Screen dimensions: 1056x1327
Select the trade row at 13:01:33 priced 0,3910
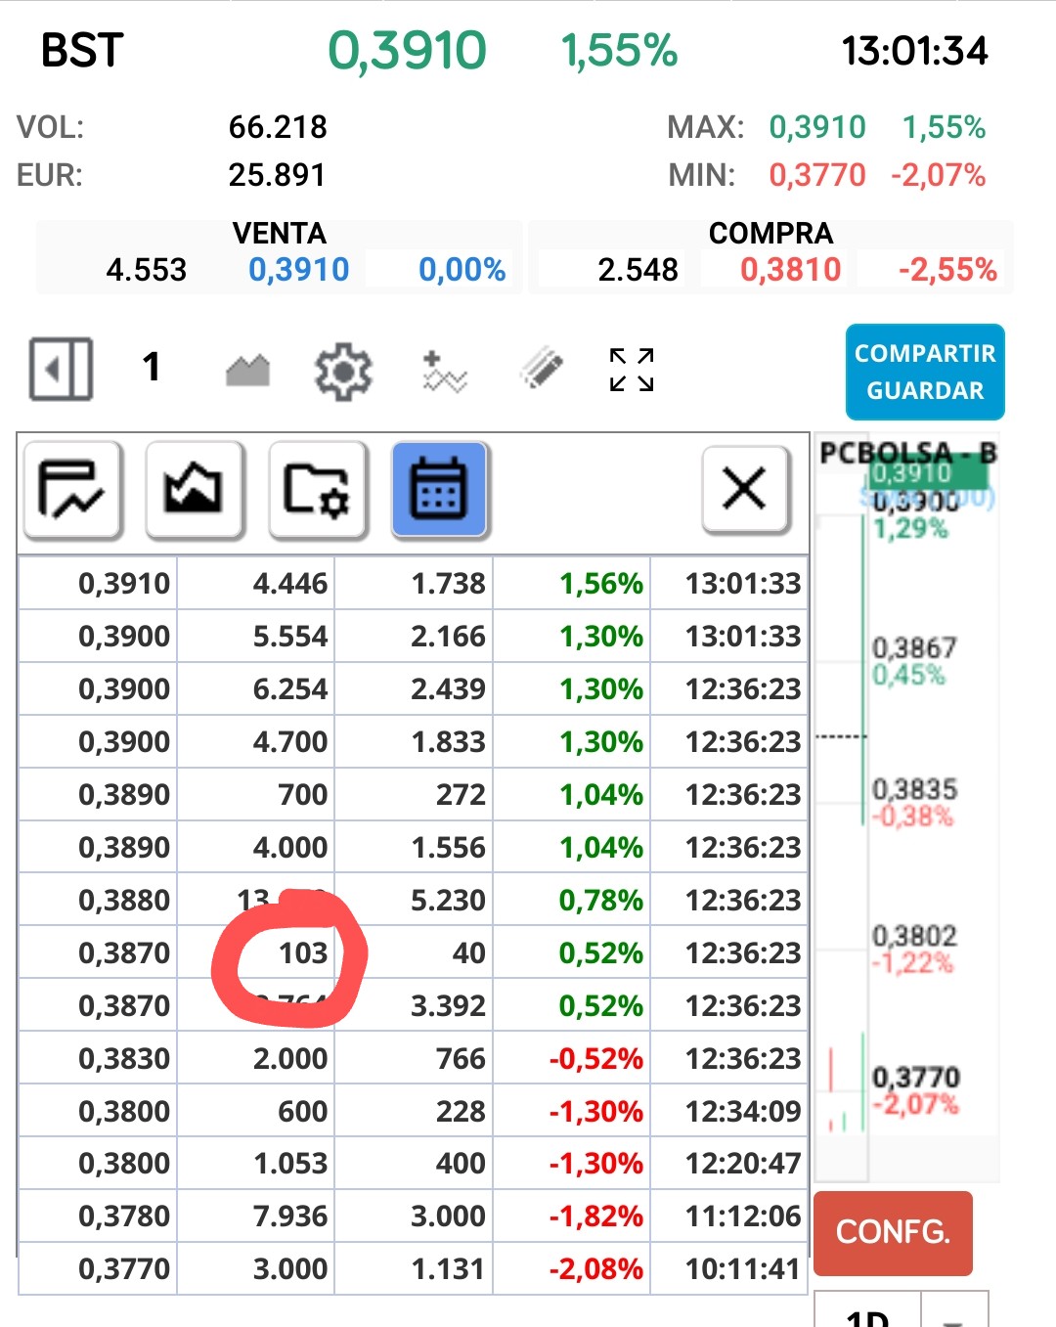[413, 584]
